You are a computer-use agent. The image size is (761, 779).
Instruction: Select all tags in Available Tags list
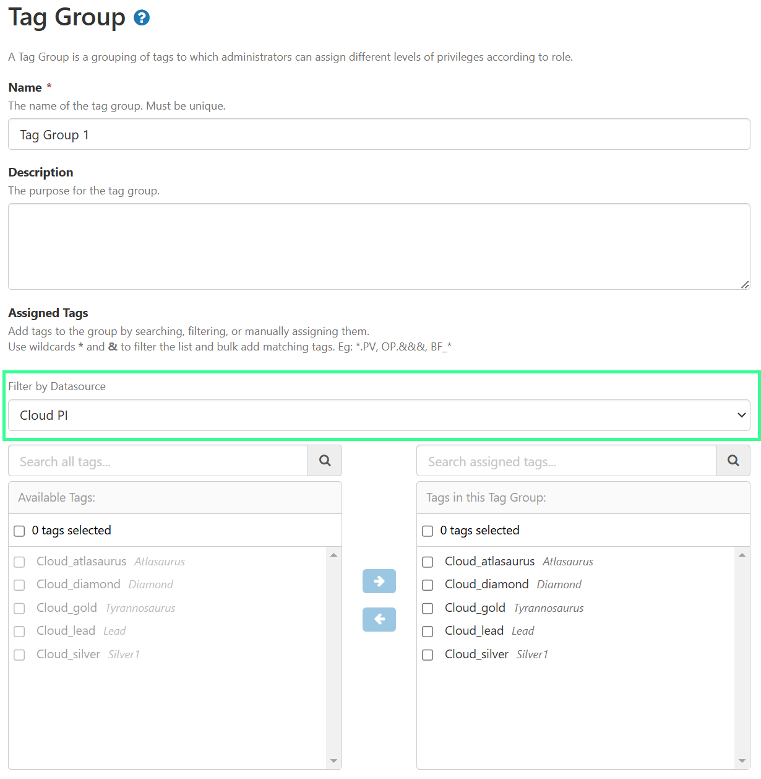coord(19,531)
